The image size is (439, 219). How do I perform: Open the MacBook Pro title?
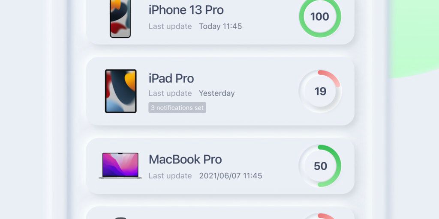coord(185,159)
